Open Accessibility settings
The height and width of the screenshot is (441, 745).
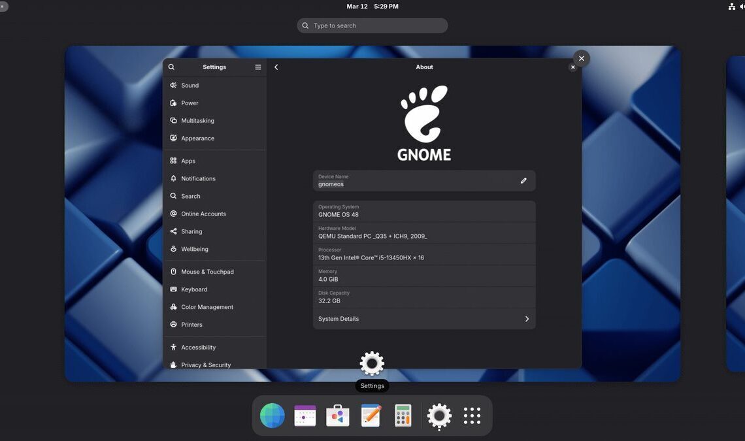coord(214,348)
